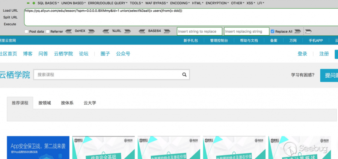The width and height of the screenshot is (338, 159).
Task: Switch to the 按领域 tab
Action: [45, 103]
